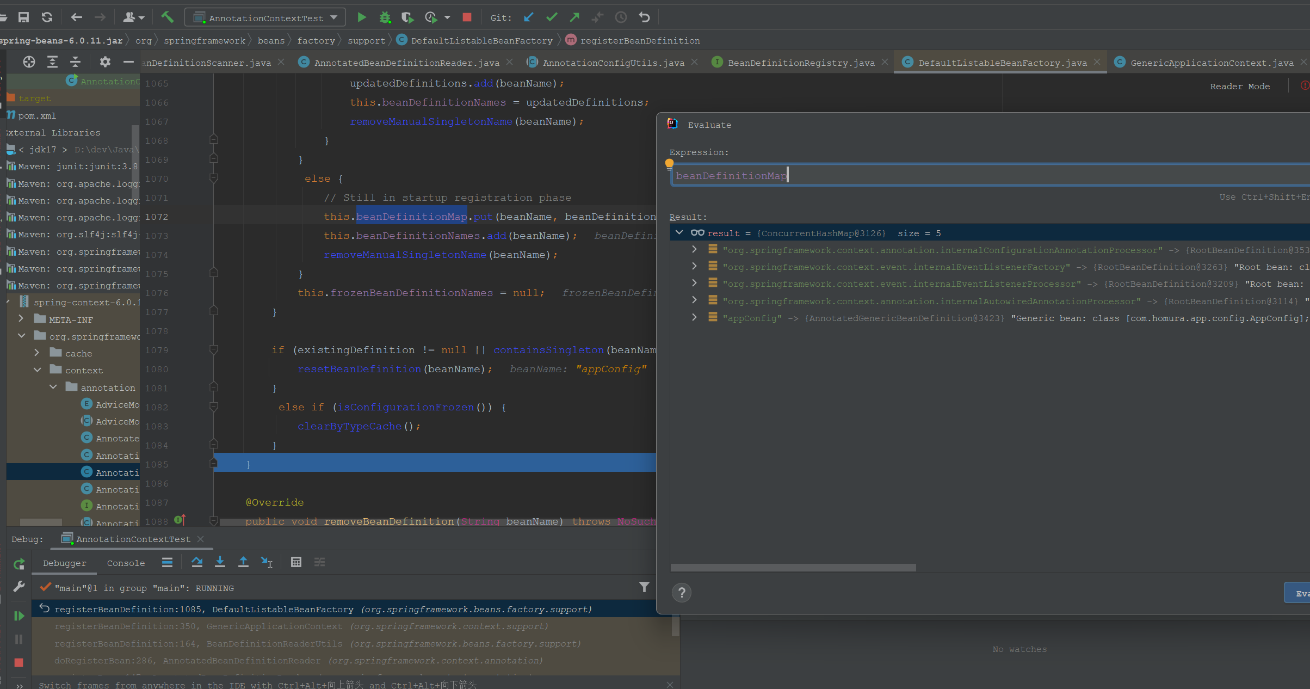Viewport: 1310px width, 689px height.
Task: Stop the debug session red square
Action: (19, 662)
